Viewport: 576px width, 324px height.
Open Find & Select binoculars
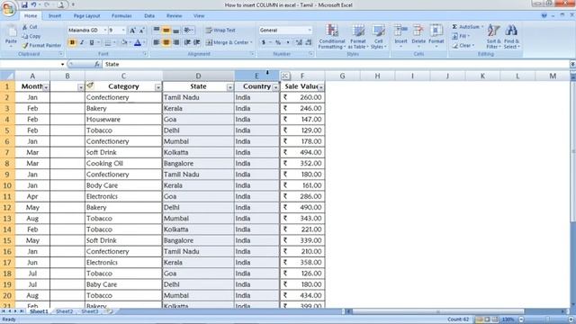click(x=511, y=36)
